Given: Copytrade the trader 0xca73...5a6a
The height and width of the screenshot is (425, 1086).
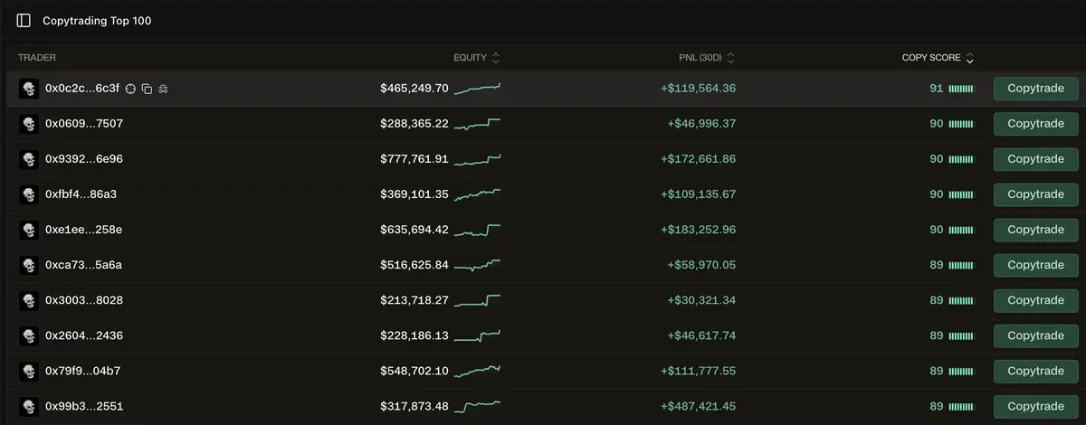Looking at the screenshot, I should click(1035, 265).
